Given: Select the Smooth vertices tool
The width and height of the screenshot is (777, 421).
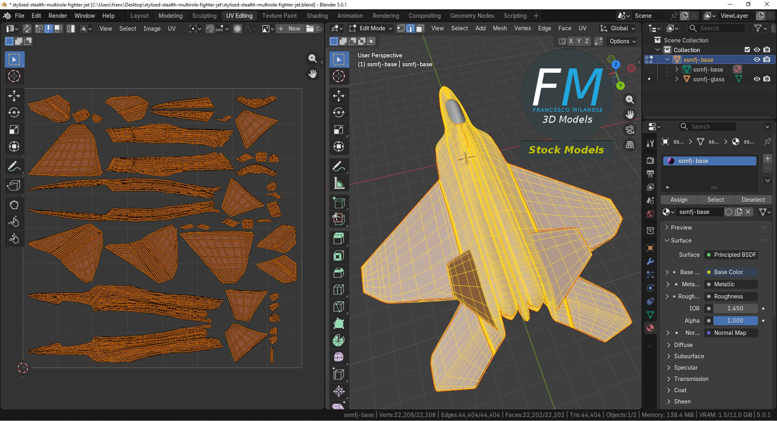Looking at the screenshot, I should [x=339, y=358].
